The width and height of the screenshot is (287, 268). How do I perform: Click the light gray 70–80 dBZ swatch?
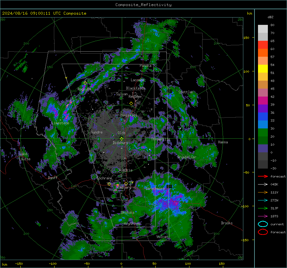click(x=263, y=29)
